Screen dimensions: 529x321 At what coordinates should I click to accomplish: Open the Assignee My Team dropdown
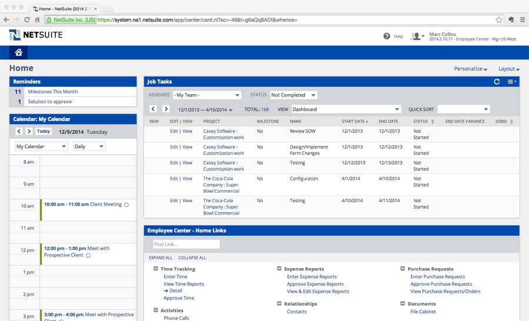(207, 95)
